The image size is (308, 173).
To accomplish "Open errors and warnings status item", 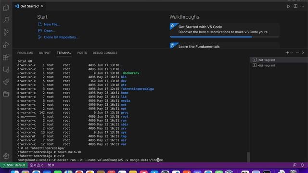I will coord(37,165).
